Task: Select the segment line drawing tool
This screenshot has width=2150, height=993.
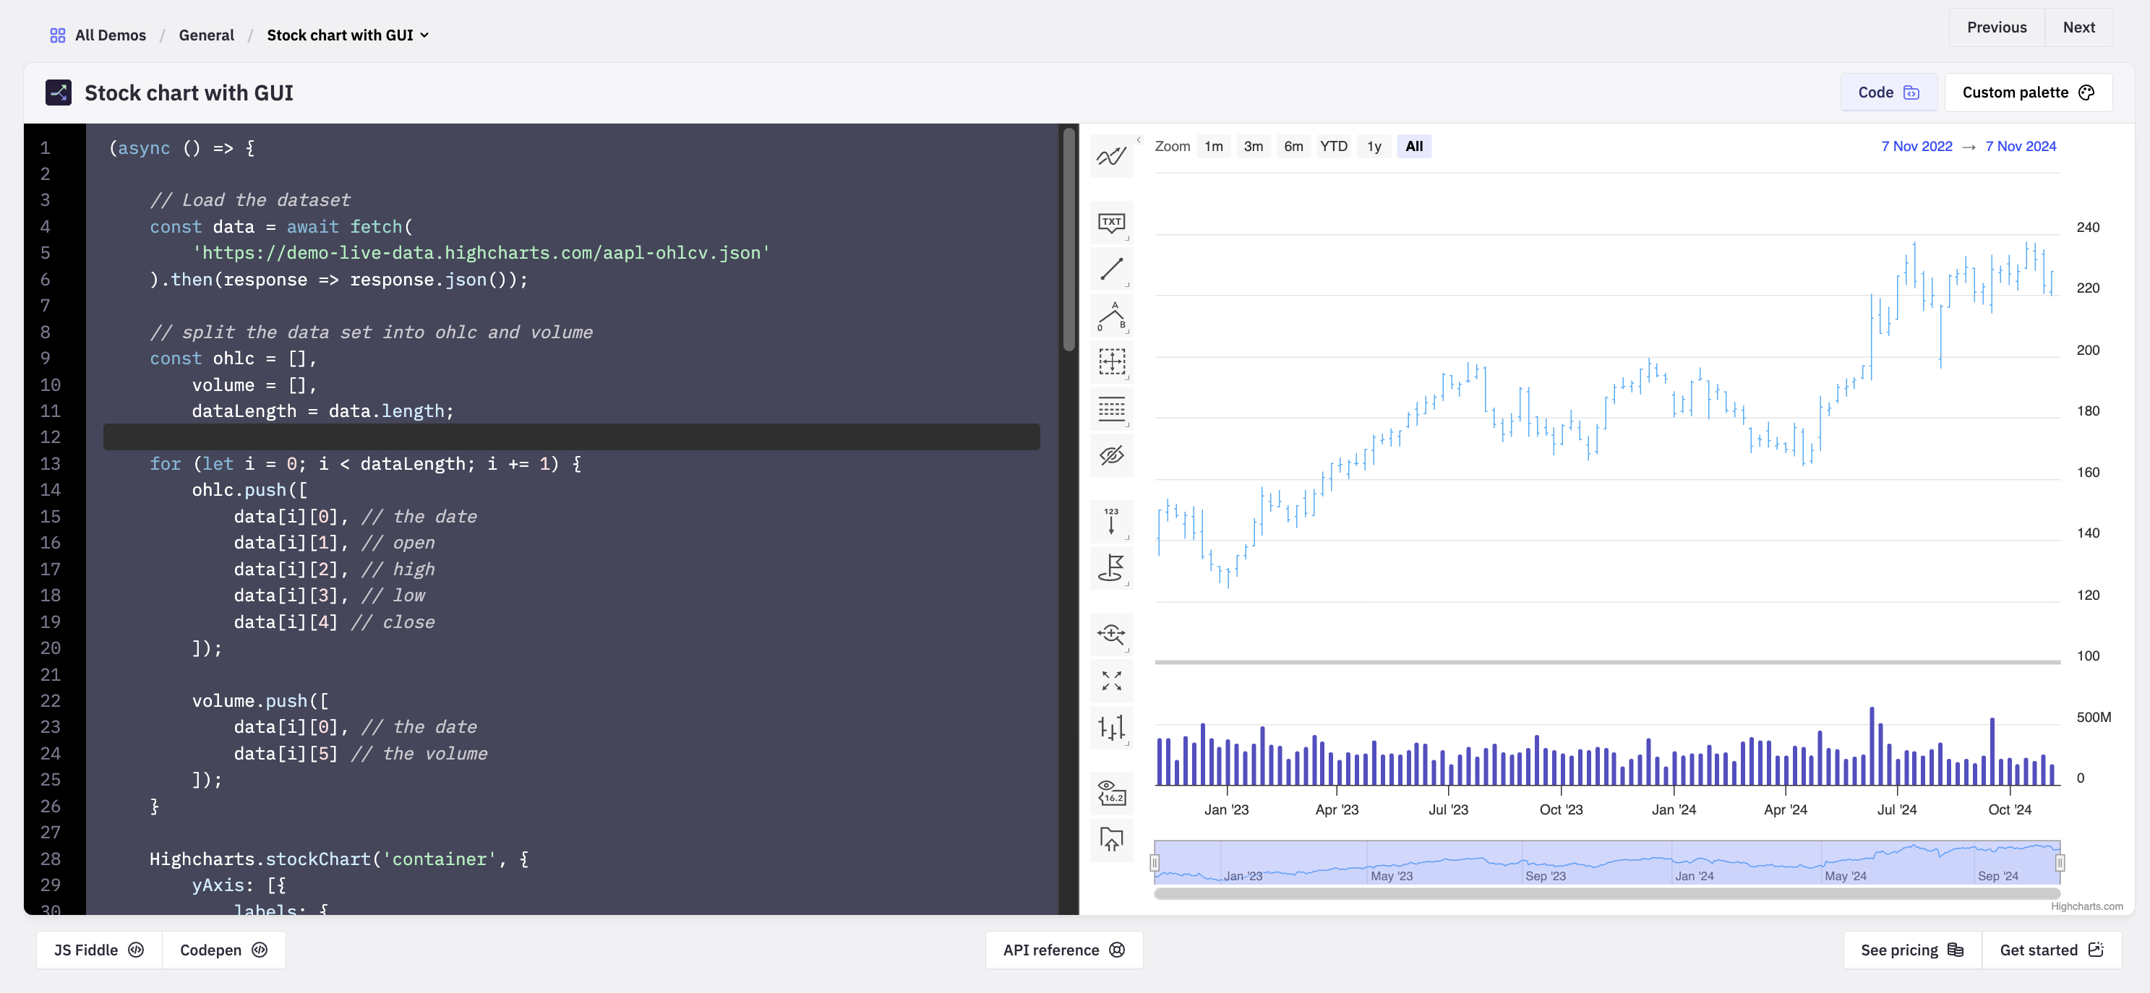Action: pos(1111,269)
